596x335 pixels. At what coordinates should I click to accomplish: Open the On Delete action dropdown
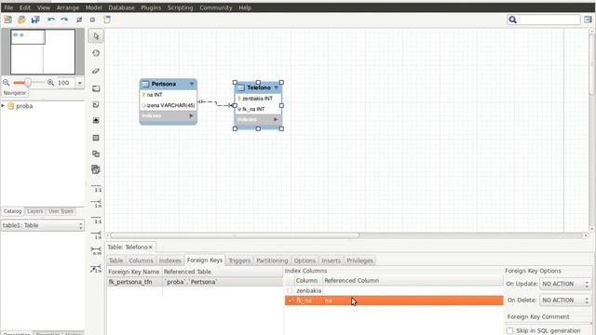[565, 300]
